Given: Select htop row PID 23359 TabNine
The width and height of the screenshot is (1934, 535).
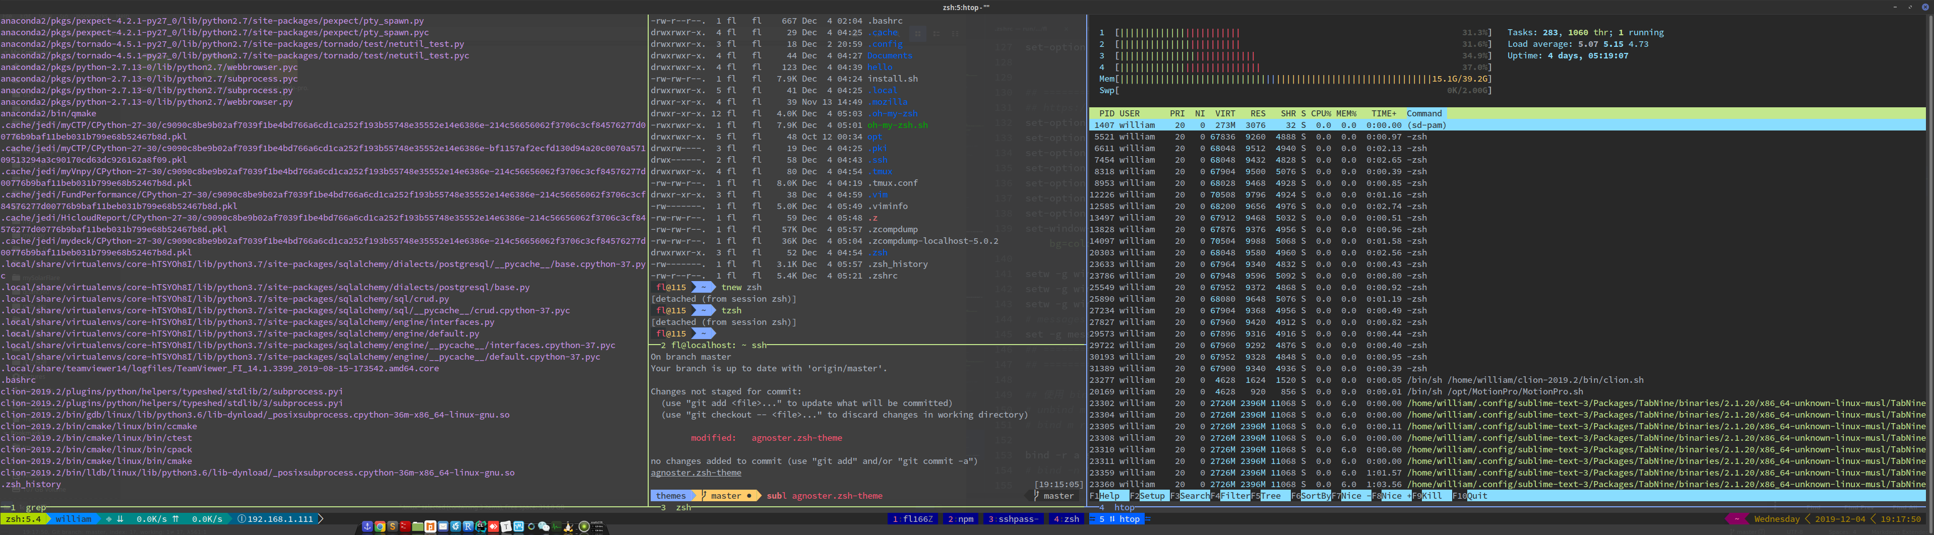Looking at the screenshot, I should pos(1508,473).
